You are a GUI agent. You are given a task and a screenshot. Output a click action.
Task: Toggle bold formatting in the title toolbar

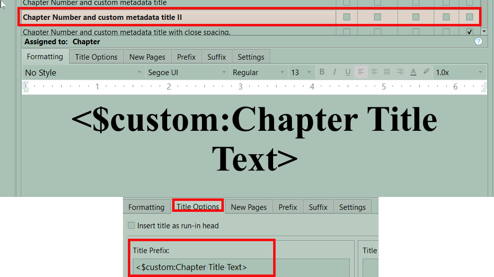pos(322,72)
